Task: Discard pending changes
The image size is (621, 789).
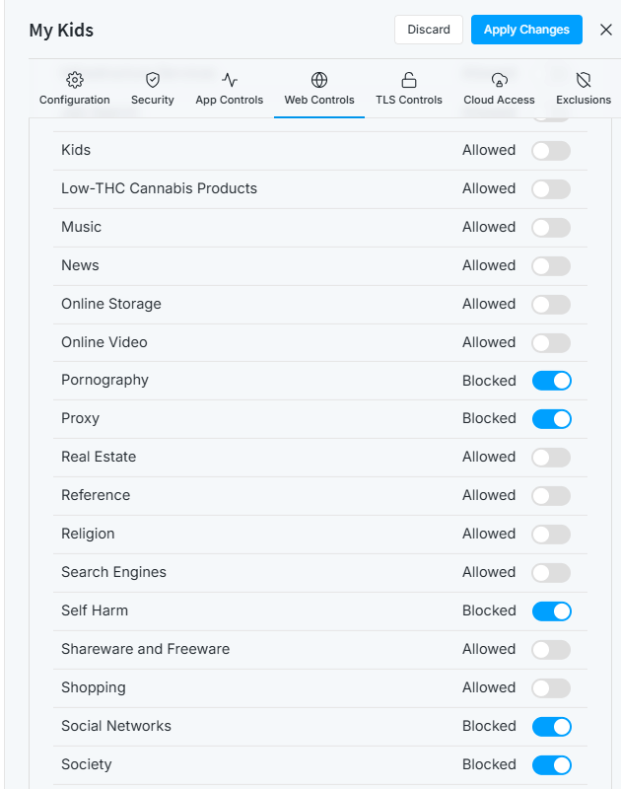Action: (429, 30)
